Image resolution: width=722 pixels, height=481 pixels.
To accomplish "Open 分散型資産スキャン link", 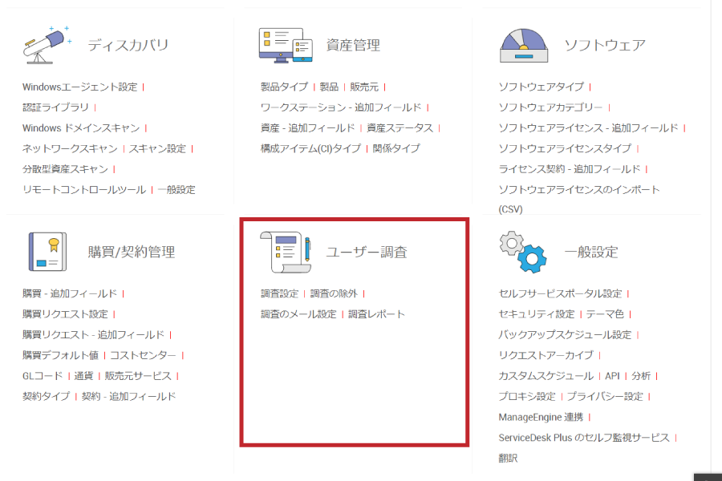I will (x=66, y=169).
